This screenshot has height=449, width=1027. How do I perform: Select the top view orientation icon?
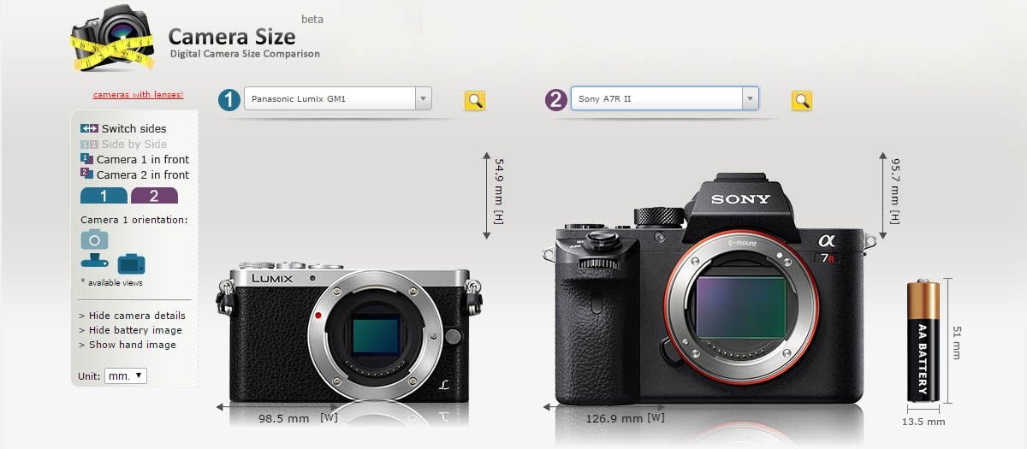(x=94, y=263)
